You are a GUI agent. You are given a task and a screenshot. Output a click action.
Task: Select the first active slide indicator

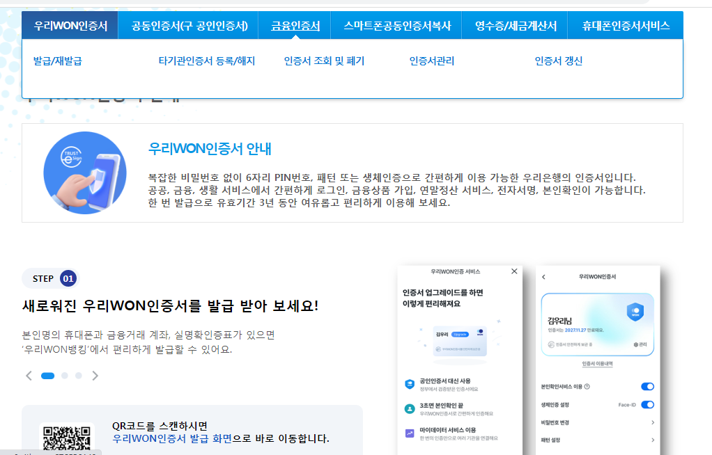click(47, 376)
